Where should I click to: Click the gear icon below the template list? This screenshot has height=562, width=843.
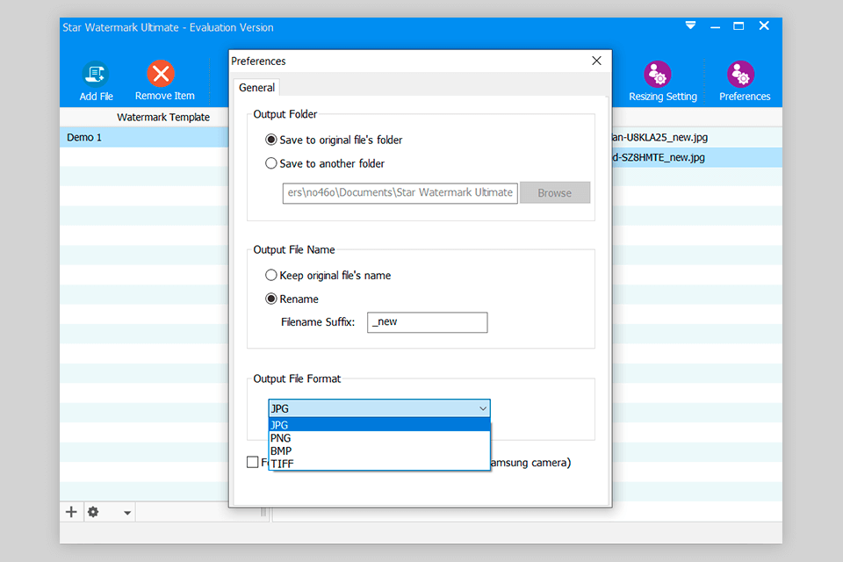93,512
